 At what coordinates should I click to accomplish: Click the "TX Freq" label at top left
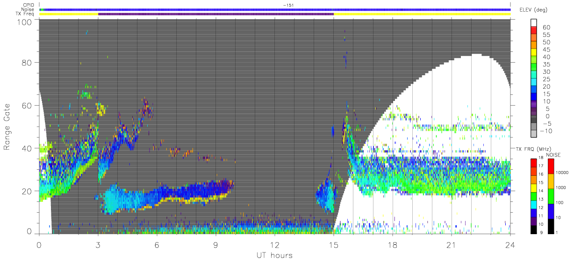tap(26, 14)
